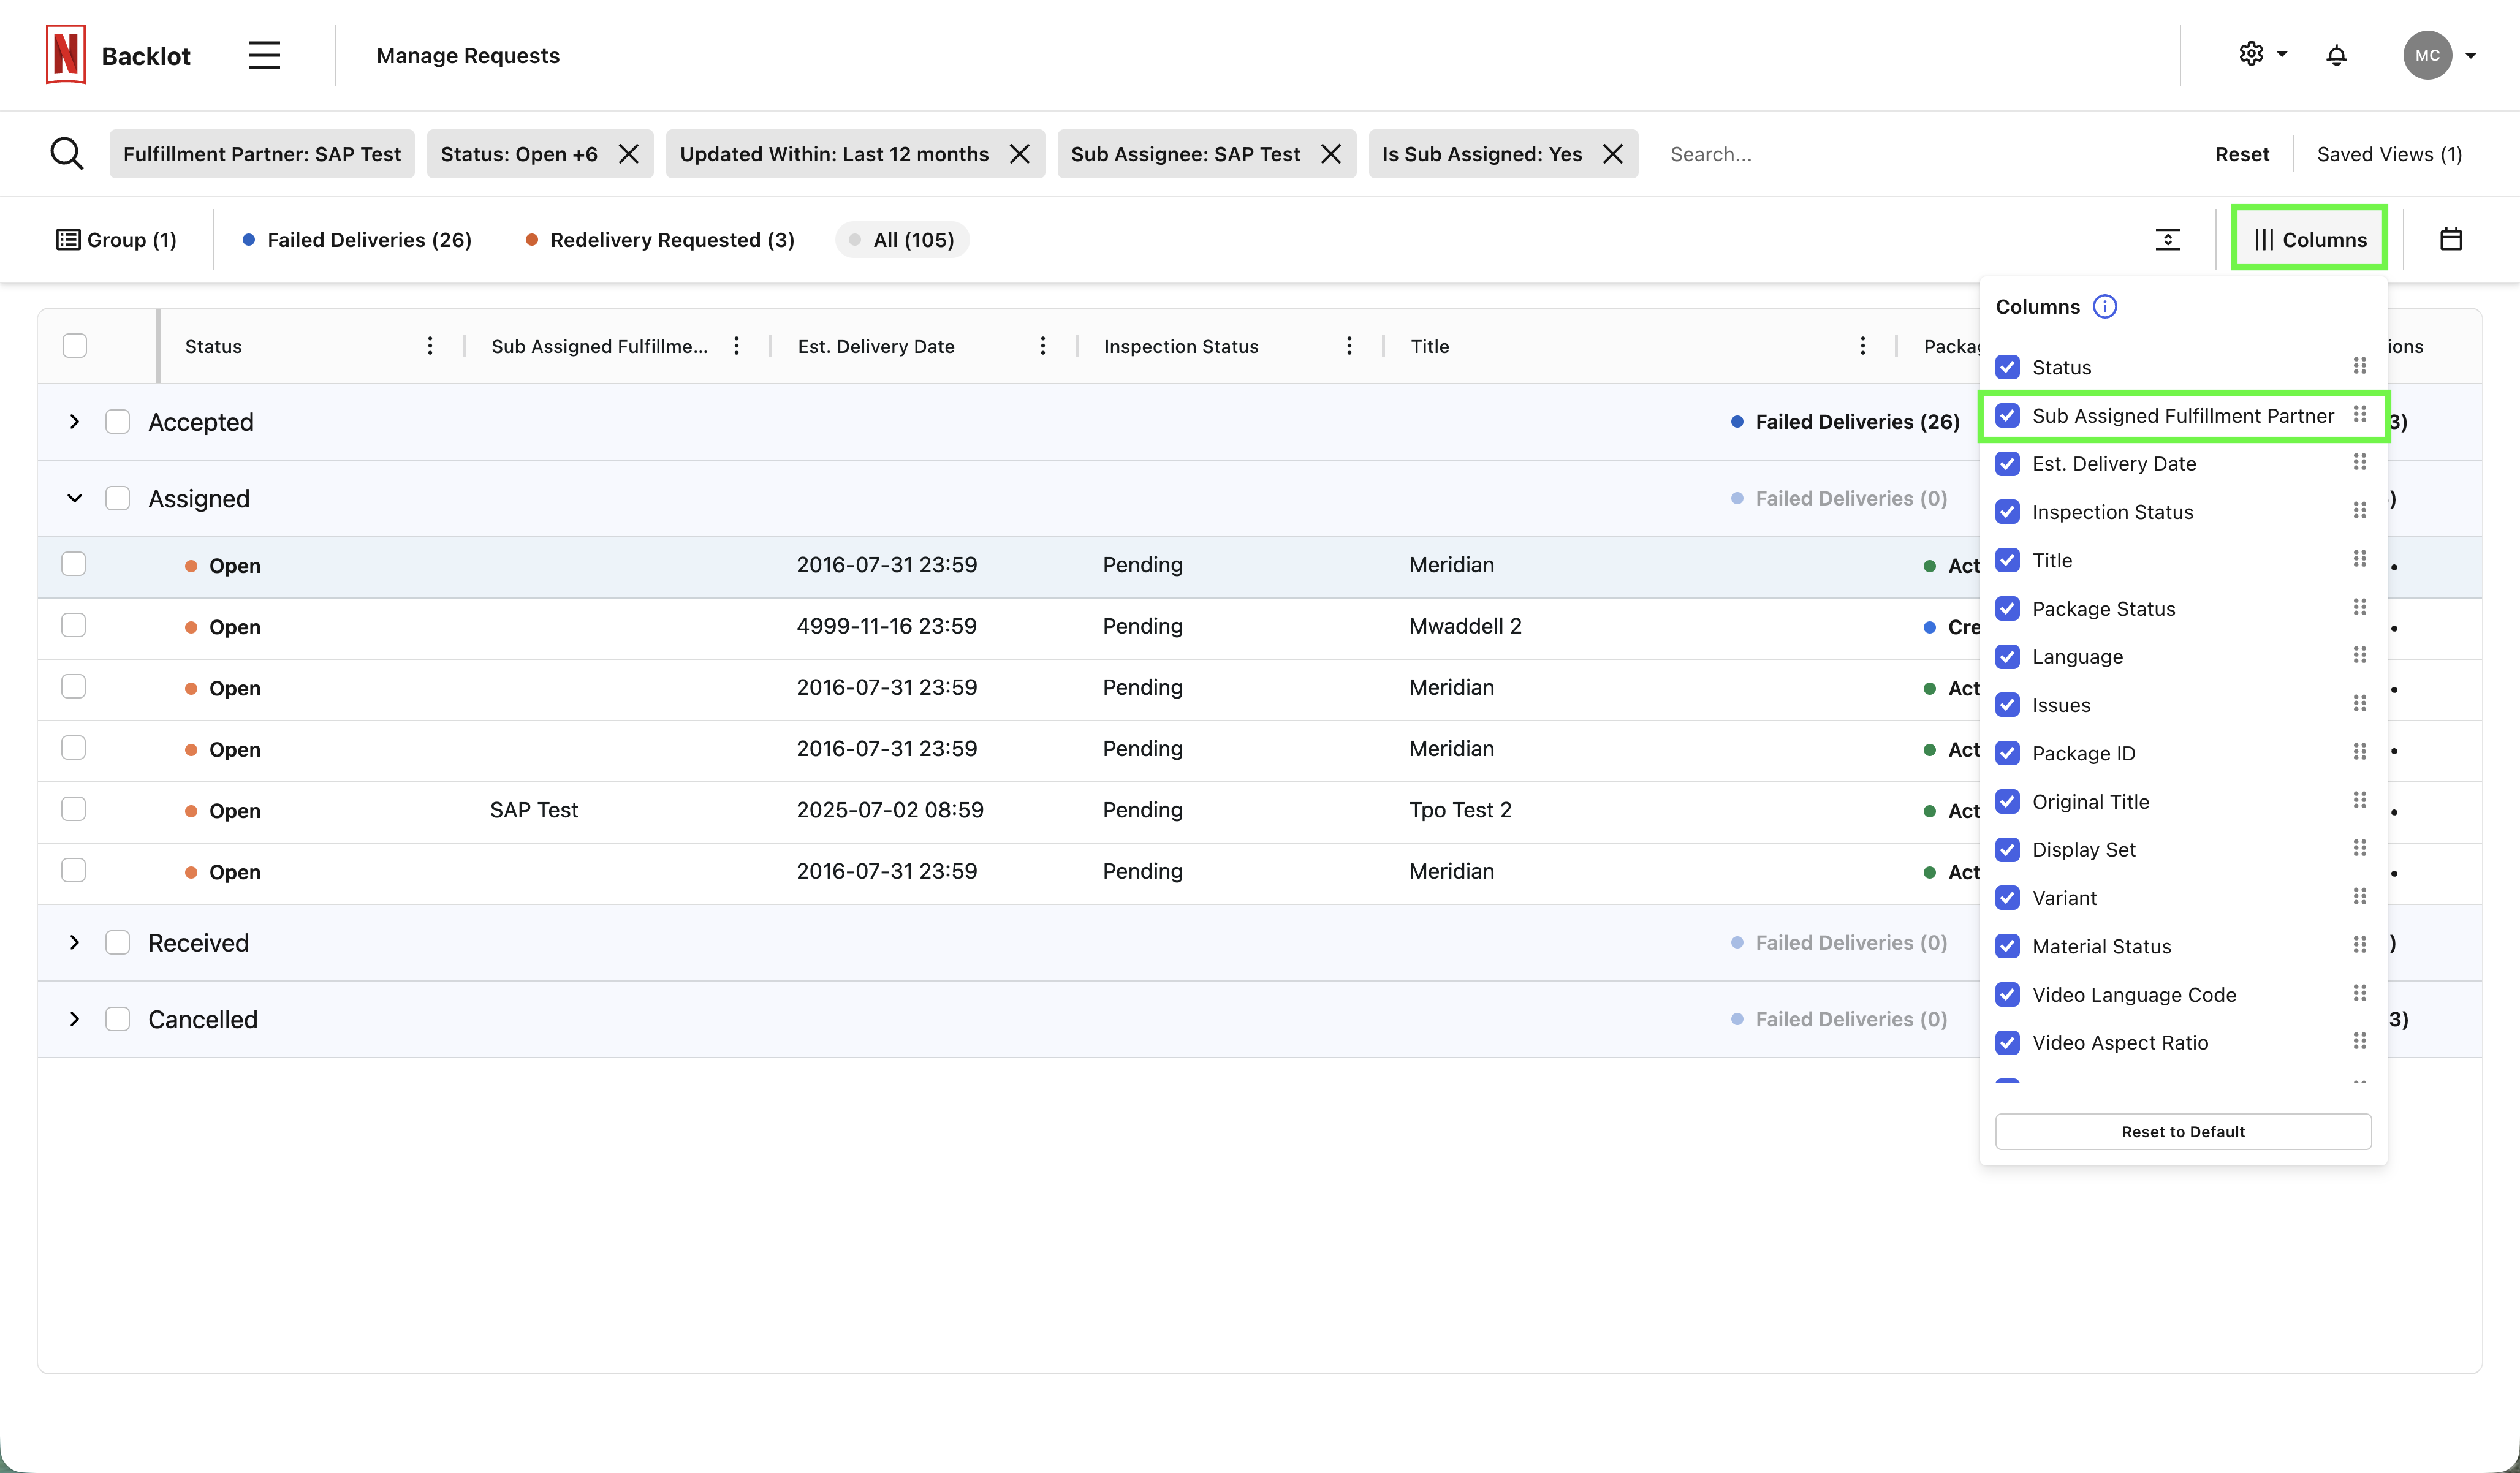This screenshot has height=1473, width=2520.
Task: Open Saved Views (1)
Action: tap(2388, 154)
